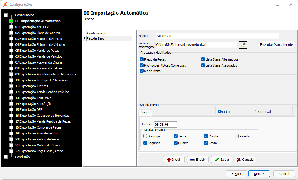Uncheck the Preço de Peças checkbox
This screenshot has width=298, height=180.
(142, 59)
